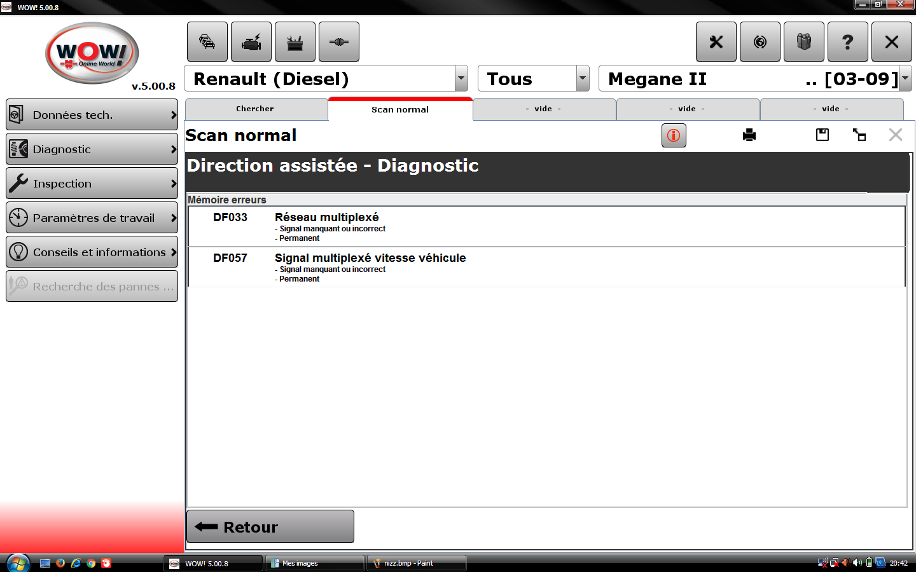Viewport: 916px width, 572px height.
Task: Open the Diagnostic menu
Action: (92, 149)
